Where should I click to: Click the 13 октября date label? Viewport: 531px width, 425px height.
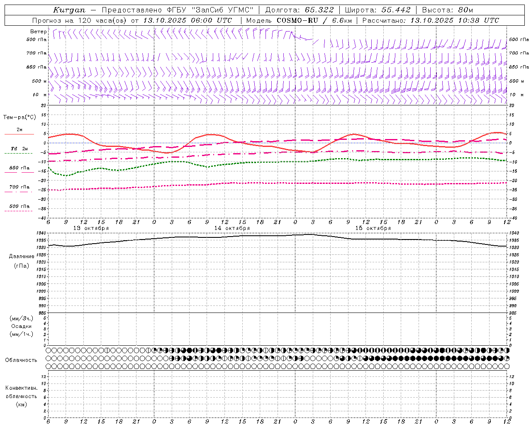(x=91, y=228)
